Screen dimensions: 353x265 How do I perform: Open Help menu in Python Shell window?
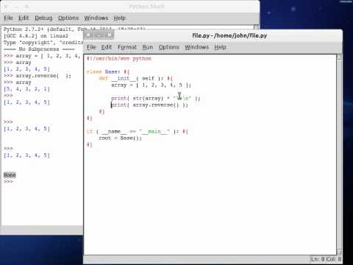[120, 18]
